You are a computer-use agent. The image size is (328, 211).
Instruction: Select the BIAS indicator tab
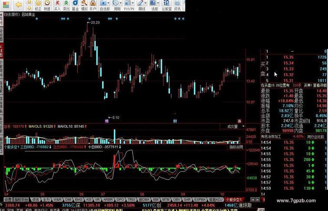tap(79, 200)
